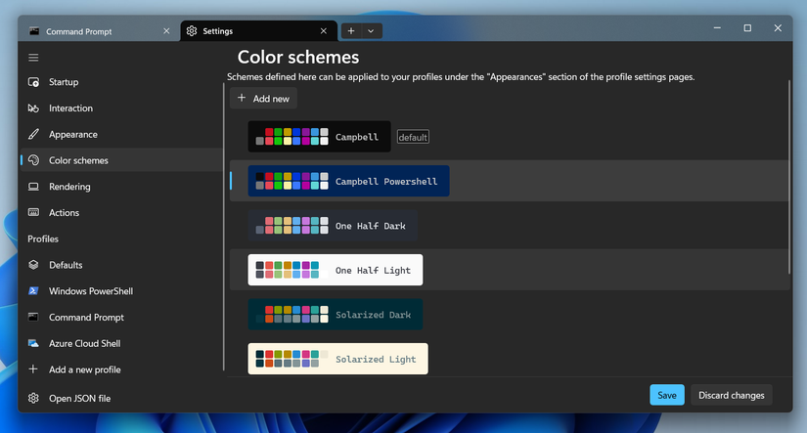Click the Rendering monitor icon
The height and width of the screenshot is (433, 807).
click(x=33, y=187)
